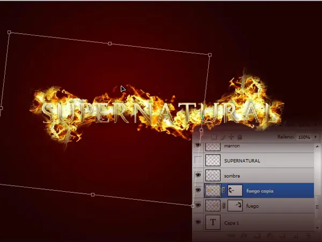The image size is (322, 242).
Task: Click the Capa 1 text layer T thumbnail
Action: [x=213, y=222]
